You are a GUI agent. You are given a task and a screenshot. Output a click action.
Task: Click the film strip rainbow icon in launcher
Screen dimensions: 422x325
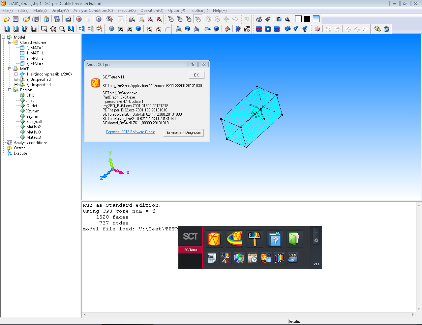click(280, 258)
